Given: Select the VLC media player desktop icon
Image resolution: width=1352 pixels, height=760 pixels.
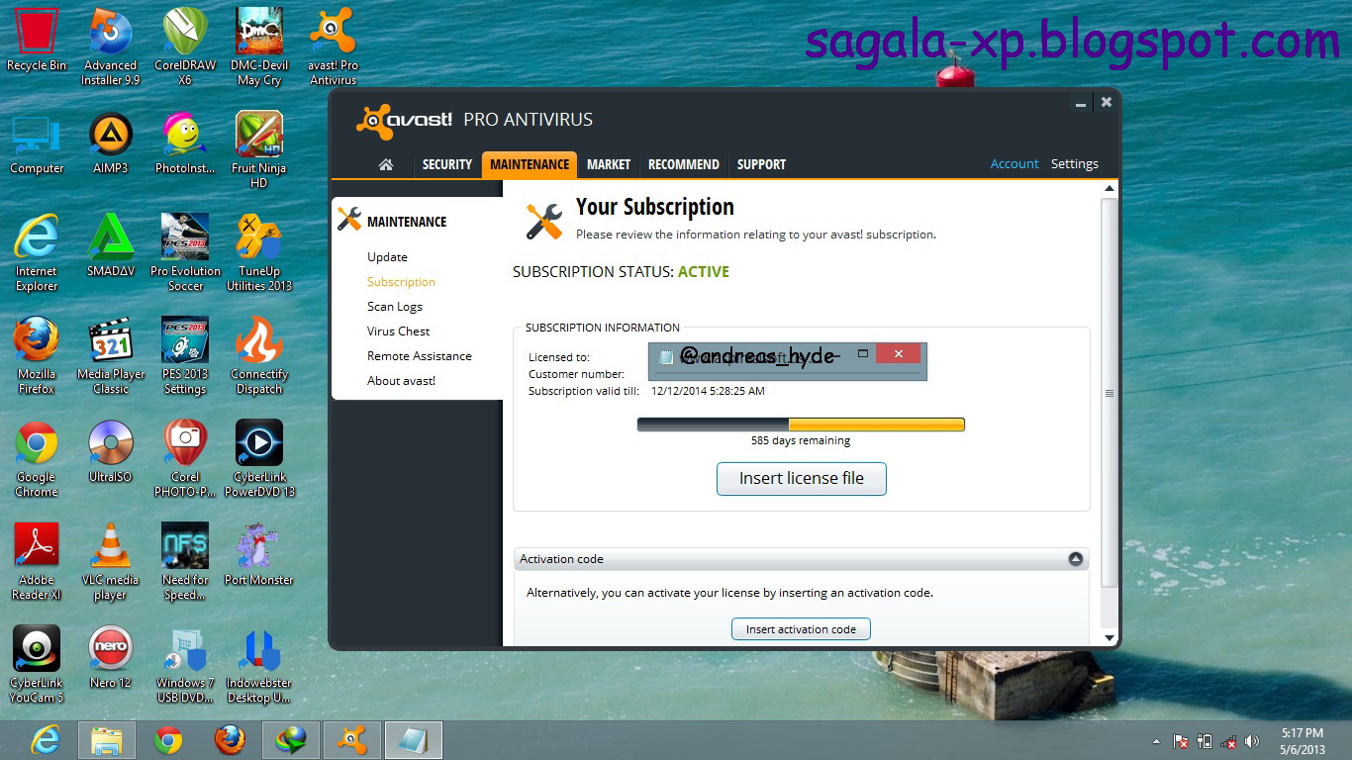Looking at the screenshot, I should [111, 562].
